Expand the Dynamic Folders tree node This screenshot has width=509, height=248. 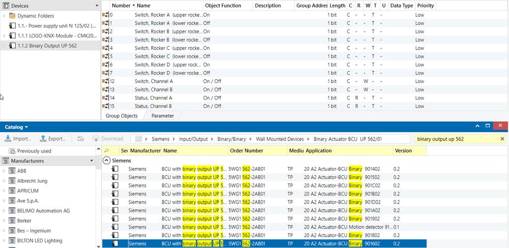(4, 15)
